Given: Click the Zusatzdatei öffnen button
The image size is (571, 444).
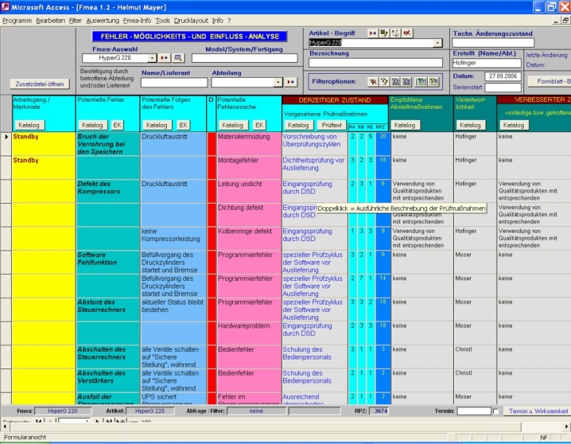Looking at the screenshot, I should click(40, 84).
